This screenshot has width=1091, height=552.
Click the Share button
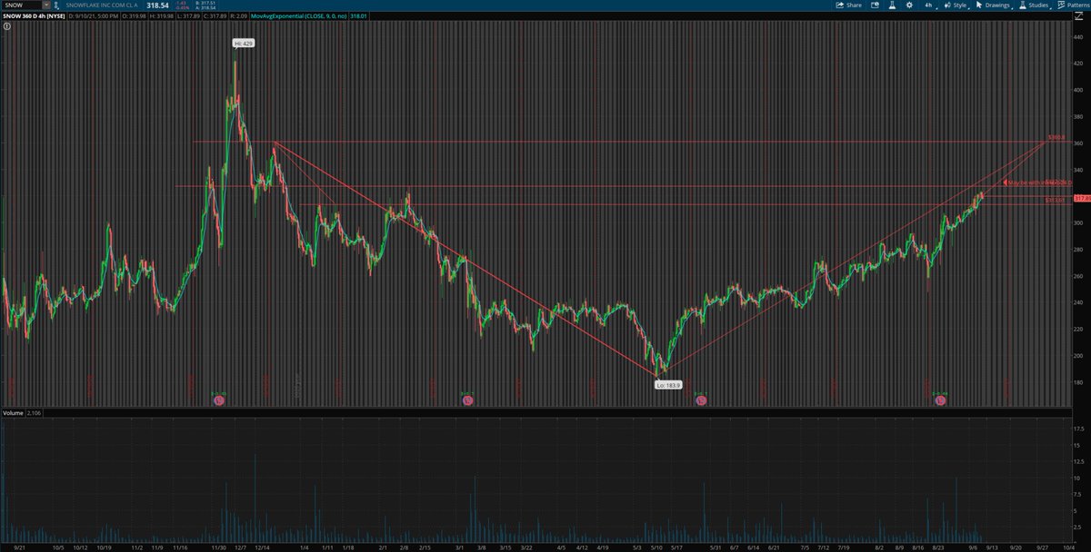tap(849, 5)
